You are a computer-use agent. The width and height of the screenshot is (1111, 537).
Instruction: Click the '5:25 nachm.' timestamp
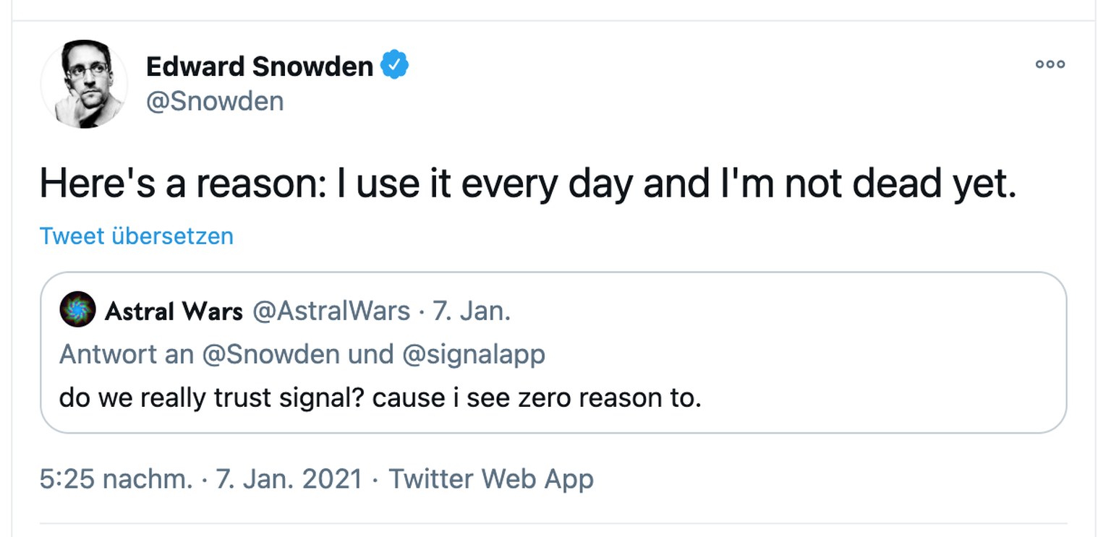(x=116, y=478)
